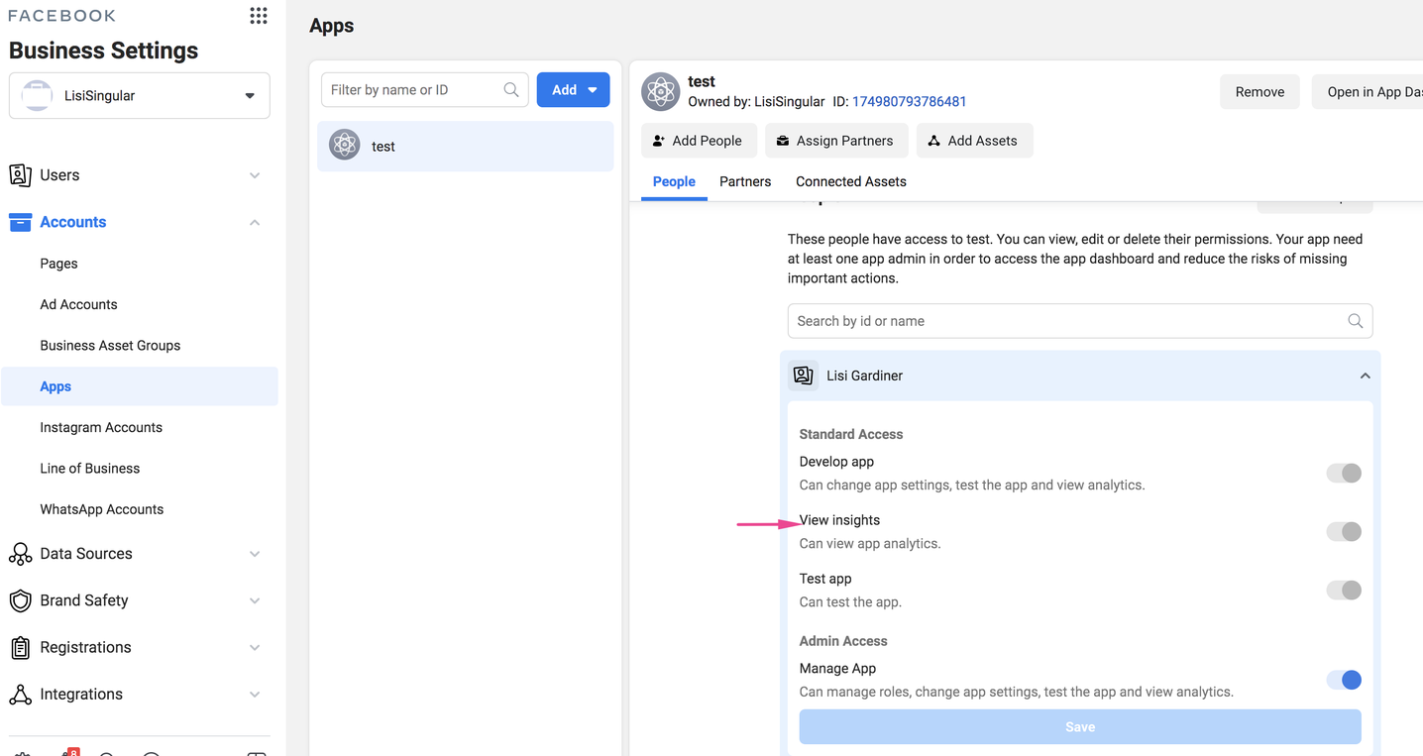Expand the Integrations sidebar section

click(x=139, y=694)
